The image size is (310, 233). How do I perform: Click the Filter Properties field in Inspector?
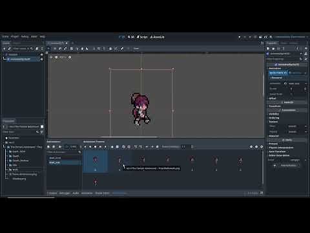click(x=283, y=59)
